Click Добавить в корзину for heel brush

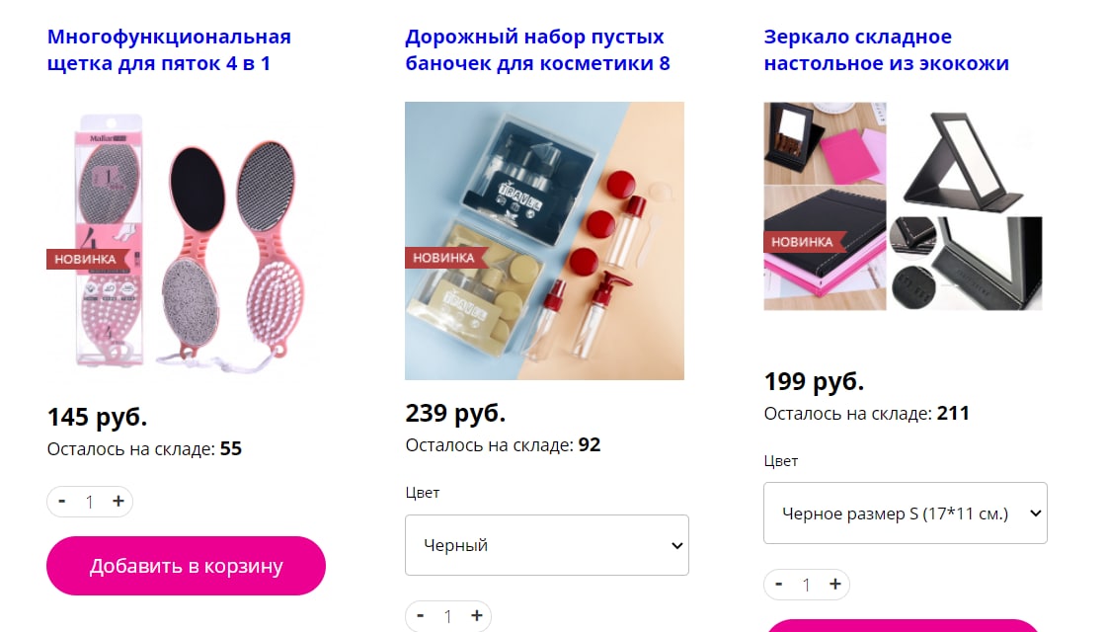click(x=187, y=566)
